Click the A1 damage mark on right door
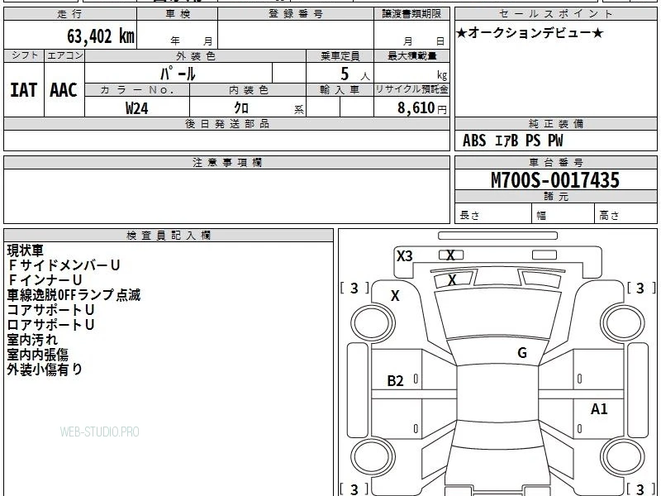Image resolution: width=661 pixels, height=496 pixels. pyautogui.click(x=599, y=408)
